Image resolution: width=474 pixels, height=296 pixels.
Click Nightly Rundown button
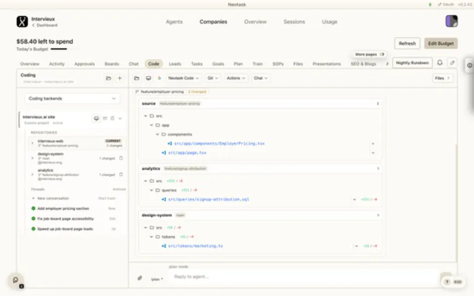[412, 63]
